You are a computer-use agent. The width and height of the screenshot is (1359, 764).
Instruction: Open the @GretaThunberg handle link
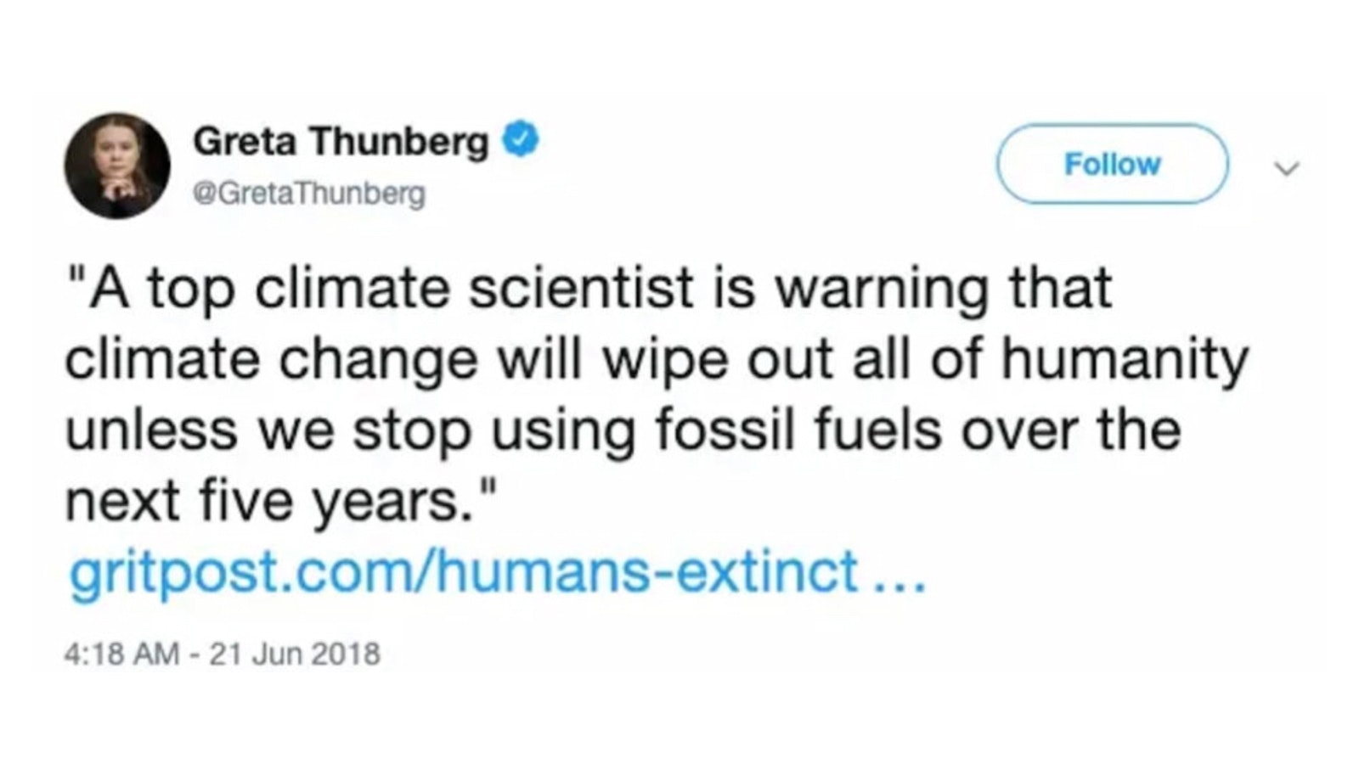click(x=309, y=194)
